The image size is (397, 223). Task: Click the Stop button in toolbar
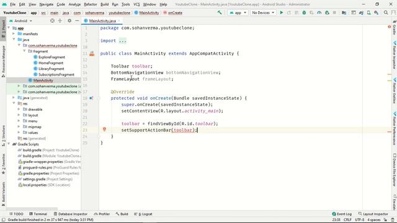tap(334, 12)
